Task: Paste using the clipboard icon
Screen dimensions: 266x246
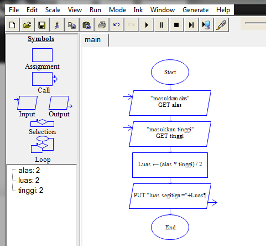Action: tap(87, 25)
